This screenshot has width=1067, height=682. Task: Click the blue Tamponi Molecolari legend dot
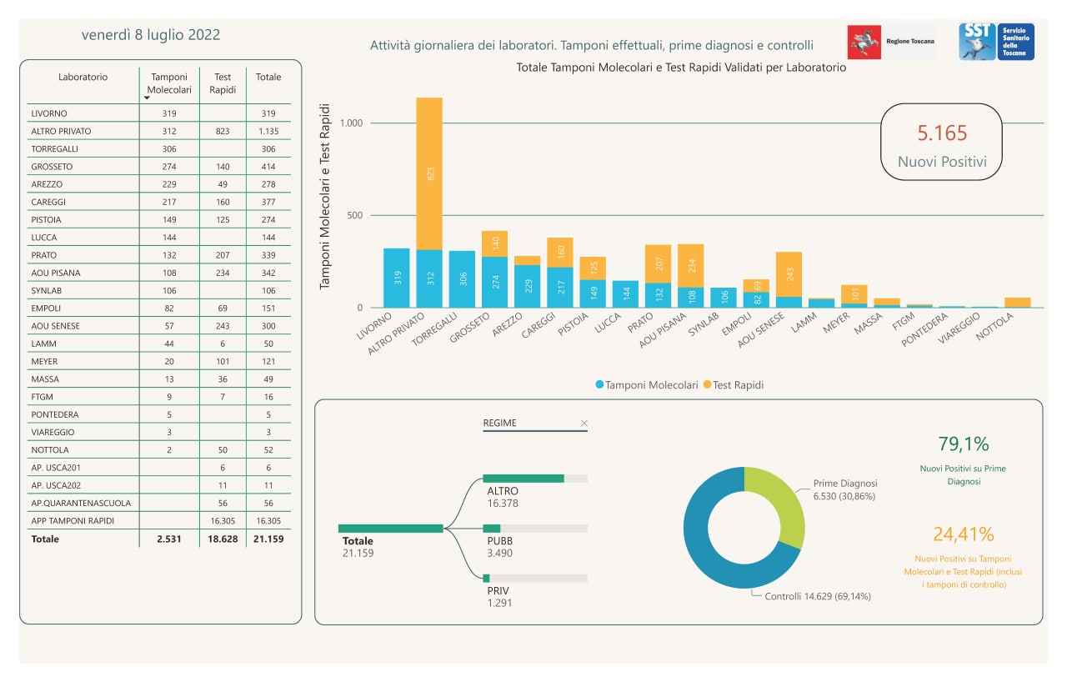point(599,385)
